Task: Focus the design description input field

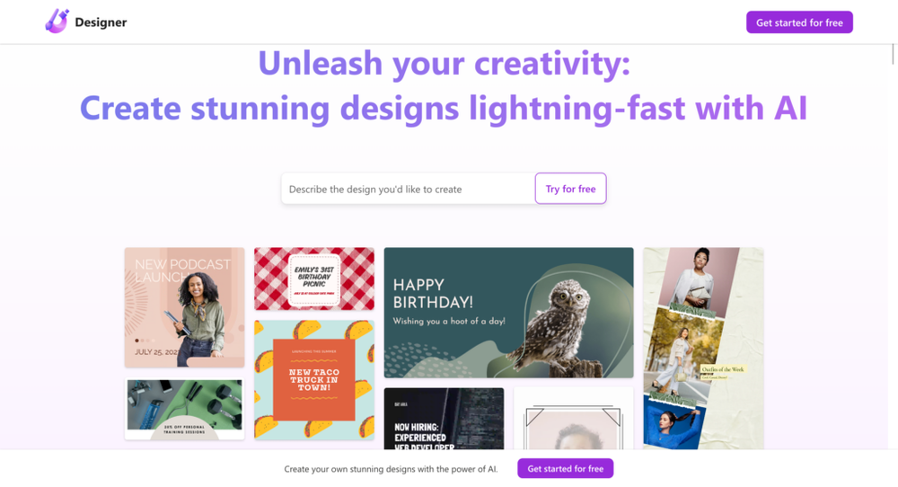Action: click(x=408, y=189)
